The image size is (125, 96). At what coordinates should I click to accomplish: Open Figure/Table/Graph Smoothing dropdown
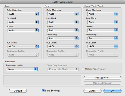point(103,38)
